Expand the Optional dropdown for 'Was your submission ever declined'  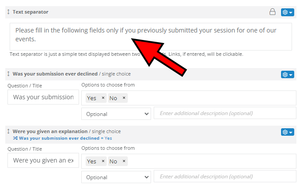coord(116,114)
